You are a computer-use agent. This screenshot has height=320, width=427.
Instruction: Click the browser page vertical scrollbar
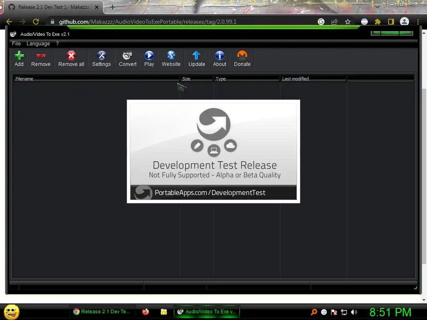click(x=424, y=176)
